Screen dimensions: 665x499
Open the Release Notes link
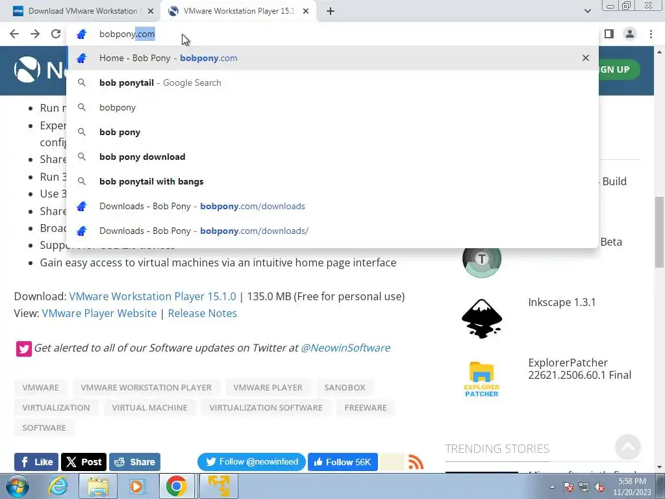[x=203, y=313]
